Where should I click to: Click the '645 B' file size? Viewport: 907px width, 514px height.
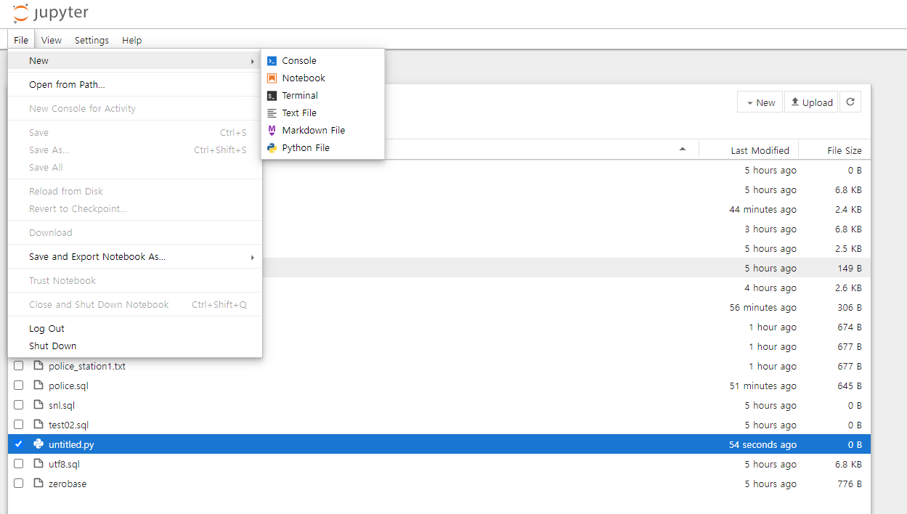click(x=850, y=385)
